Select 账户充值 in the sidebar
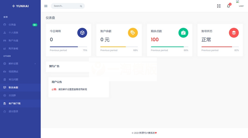This screenshot has height=138, width=248. (13, 41)
